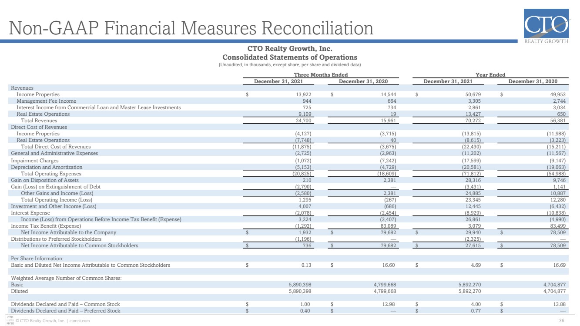
Task: Select the 50,679 Income Properties revenue value
Action: point(473,94)
